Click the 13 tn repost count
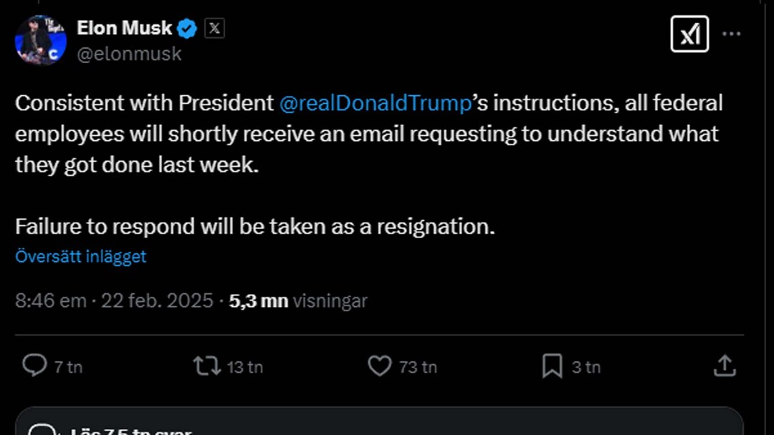This screenshot has width=774, height=435. pyautogui.click(x=245, y=367)
